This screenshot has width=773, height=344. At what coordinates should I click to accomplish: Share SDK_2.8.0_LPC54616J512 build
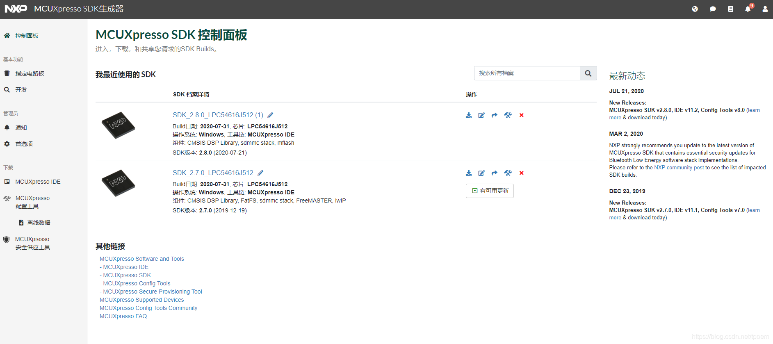click(495, 115)
